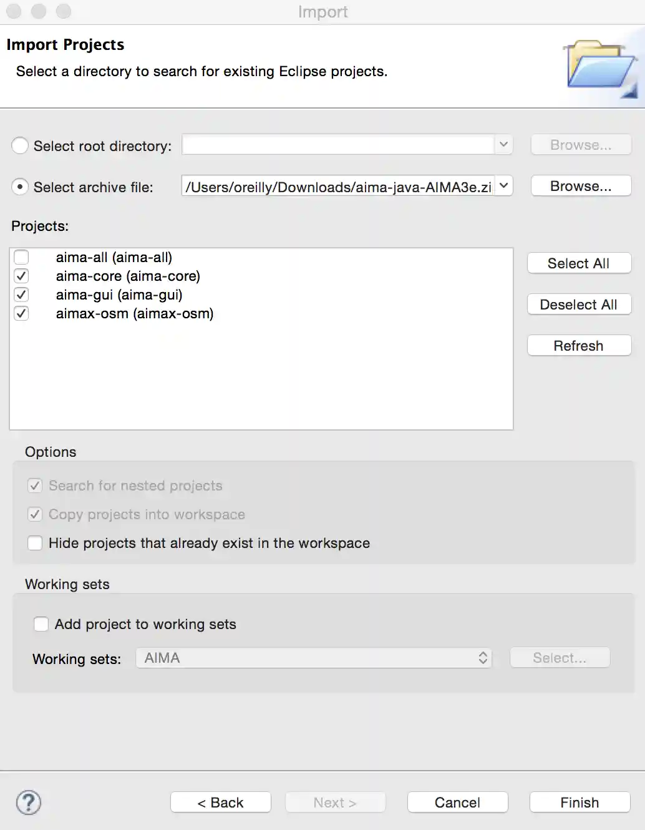Enable Hide projects that already exist checkbox
Viewport: 645px width, 830px height.
tap(35, 543)
